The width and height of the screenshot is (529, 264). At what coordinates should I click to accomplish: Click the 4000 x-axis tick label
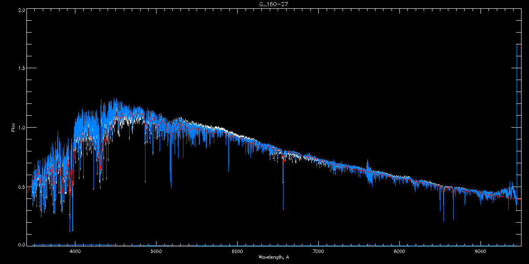[x=75, y=251]
